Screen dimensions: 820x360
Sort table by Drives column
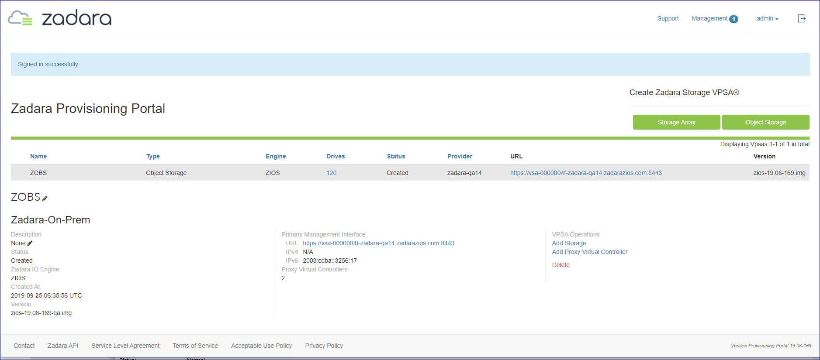click(336, 156)
